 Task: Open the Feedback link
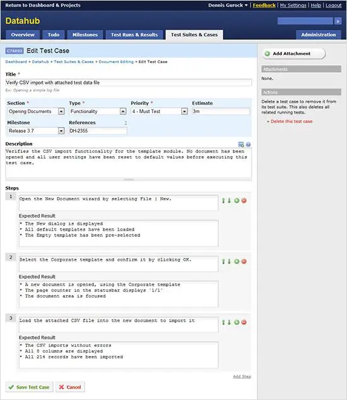point(264,5)
